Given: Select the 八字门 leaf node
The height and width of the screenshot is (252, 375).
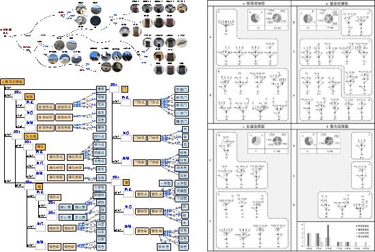Looking at the screenshot, I should (x=181, y=113).
